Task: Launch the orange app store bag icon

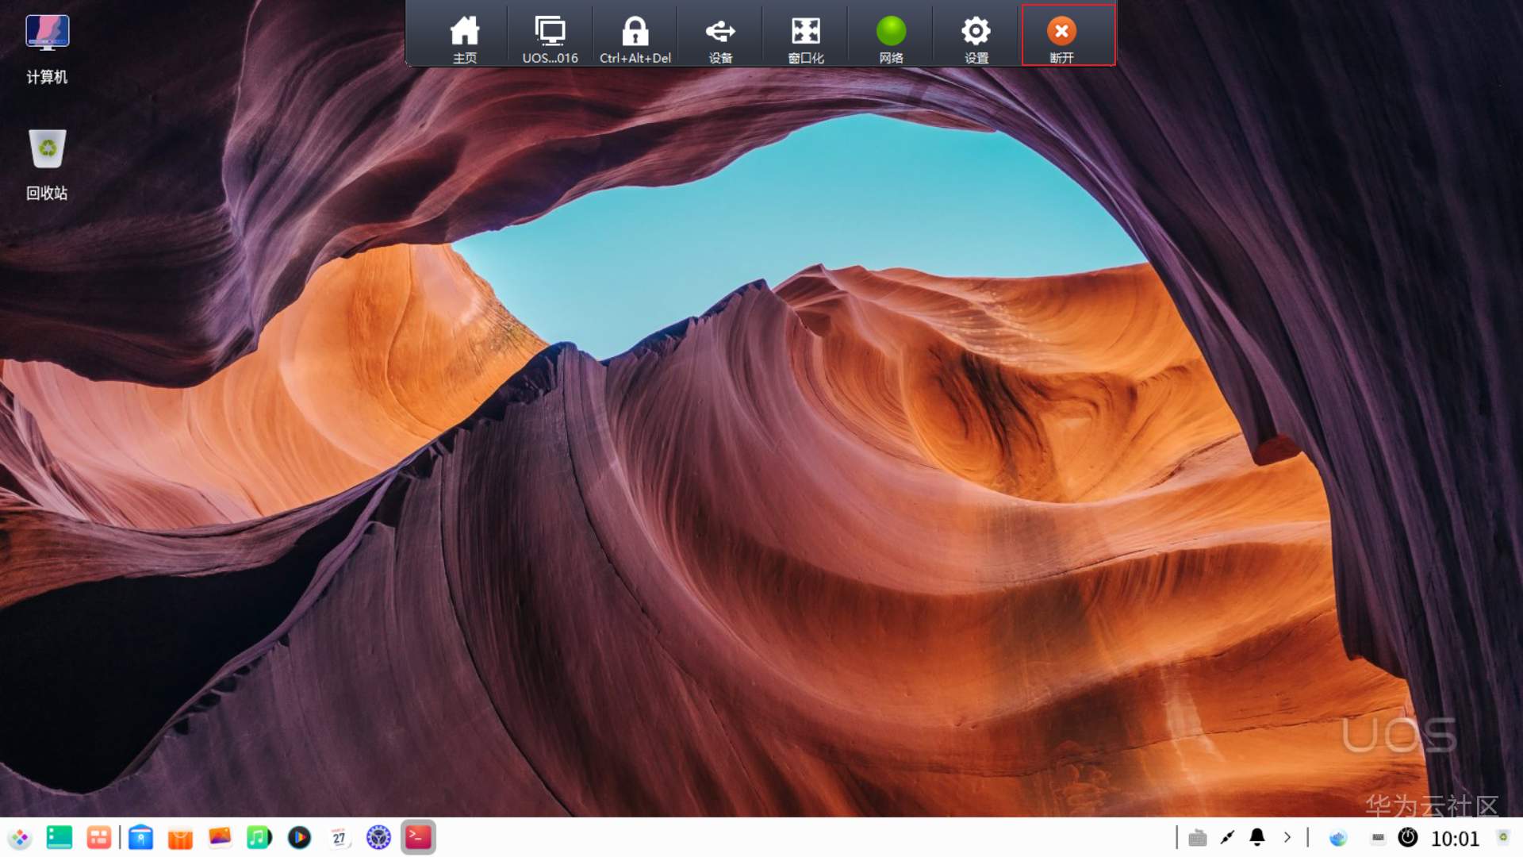Action: tap(180, 837)
